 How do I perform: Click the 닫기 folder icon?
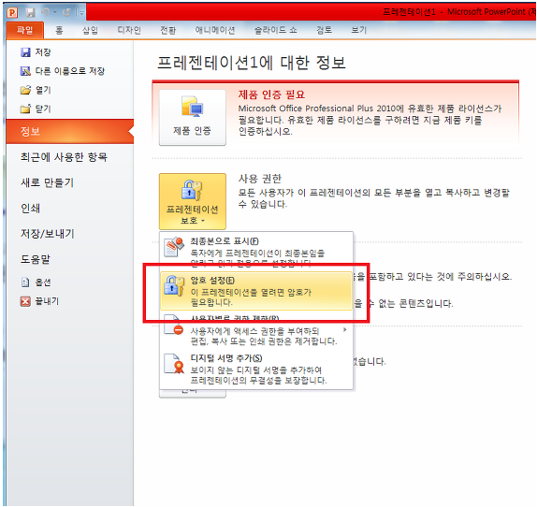(x=25, y=109)
